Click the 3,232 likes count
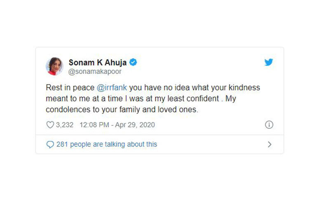 [65, 125]
